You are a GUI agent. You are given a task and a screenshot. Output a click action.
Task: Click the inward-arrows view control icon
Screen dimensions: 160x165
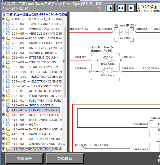(121, 8)
